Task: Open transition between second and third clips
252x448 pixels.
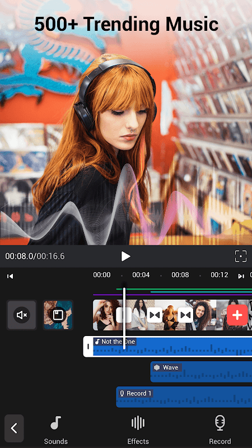Action: point(155,315)
